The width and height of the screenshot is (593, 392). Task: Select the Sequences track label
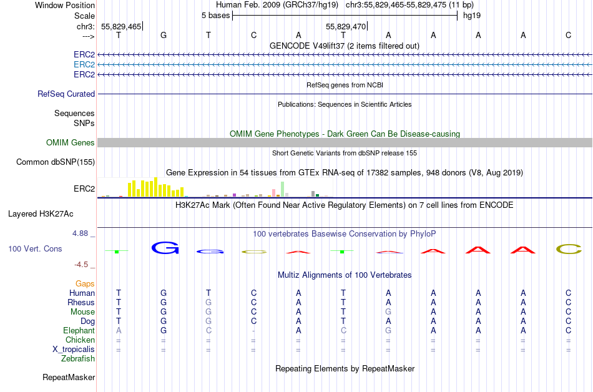[74, 113]
